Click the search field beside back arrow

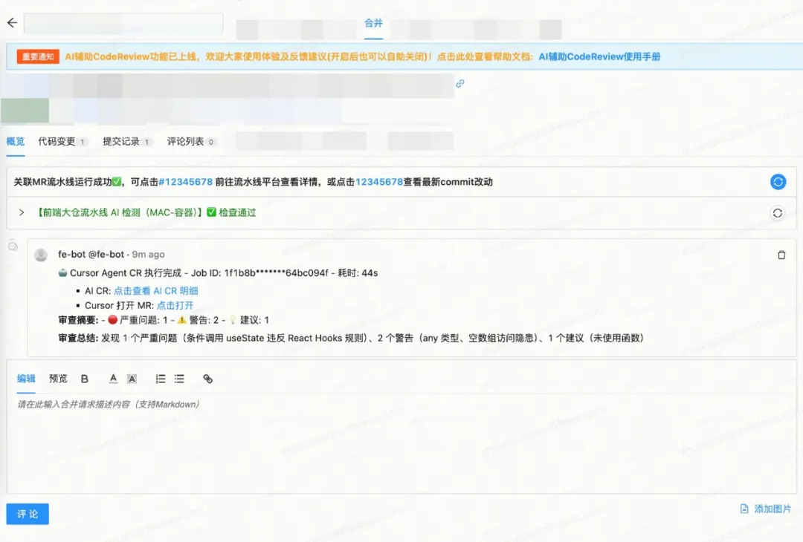pos(123,24)
